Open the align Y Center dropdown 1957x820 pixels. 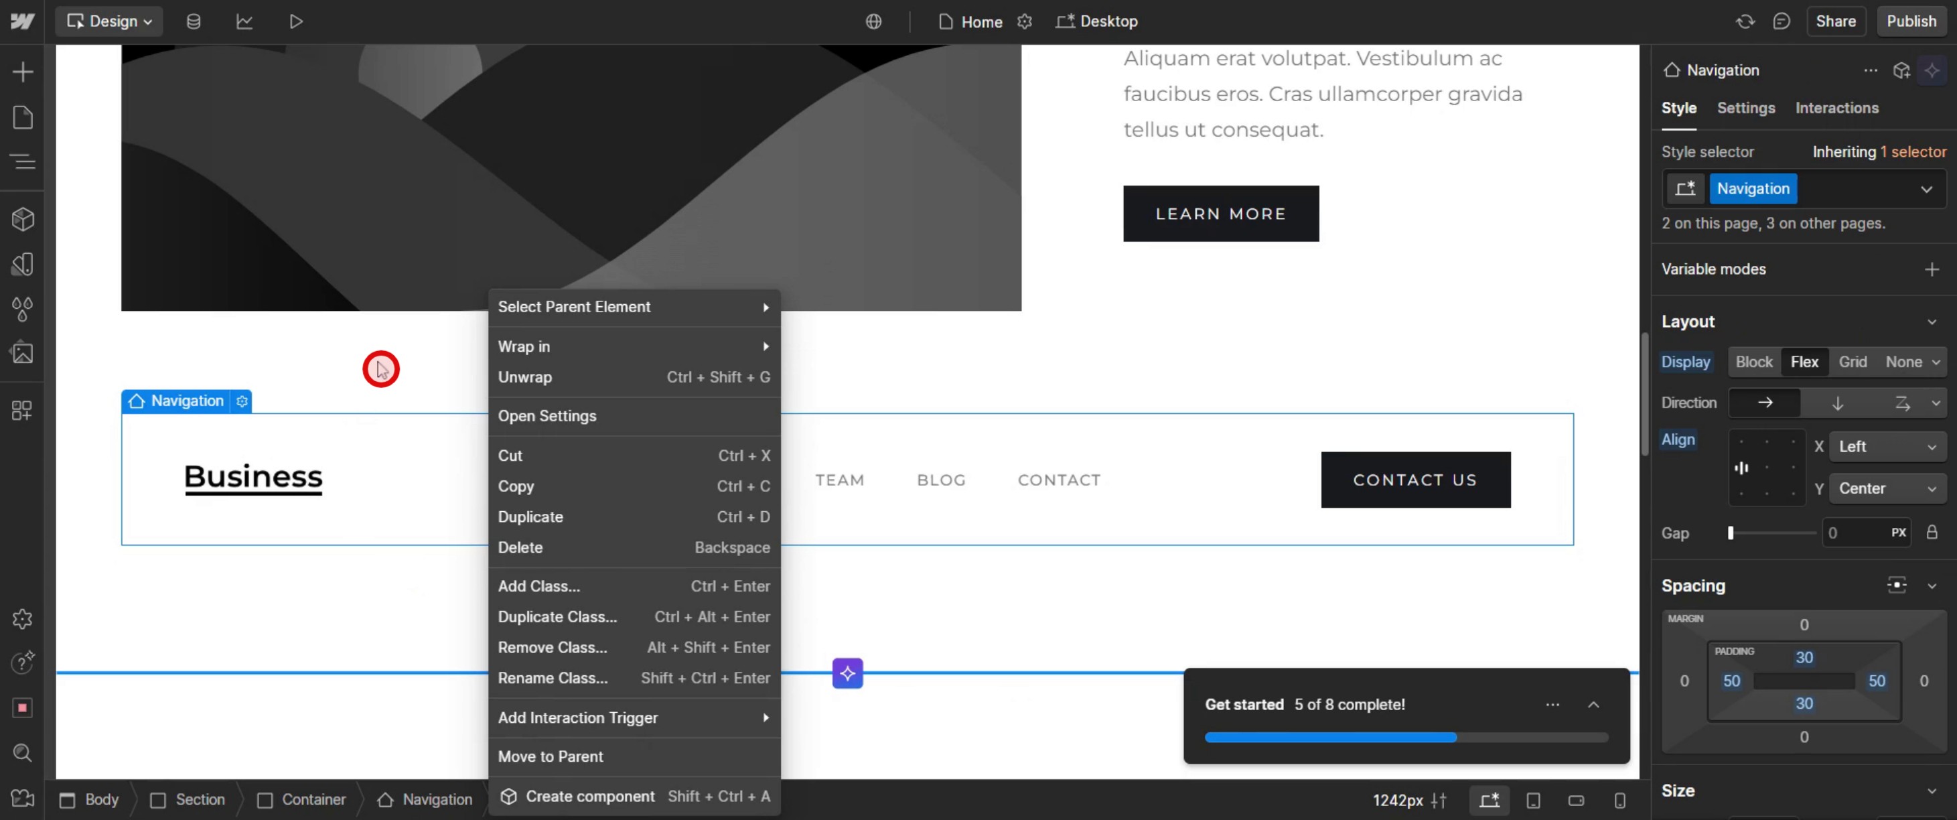pos(1887,488)
